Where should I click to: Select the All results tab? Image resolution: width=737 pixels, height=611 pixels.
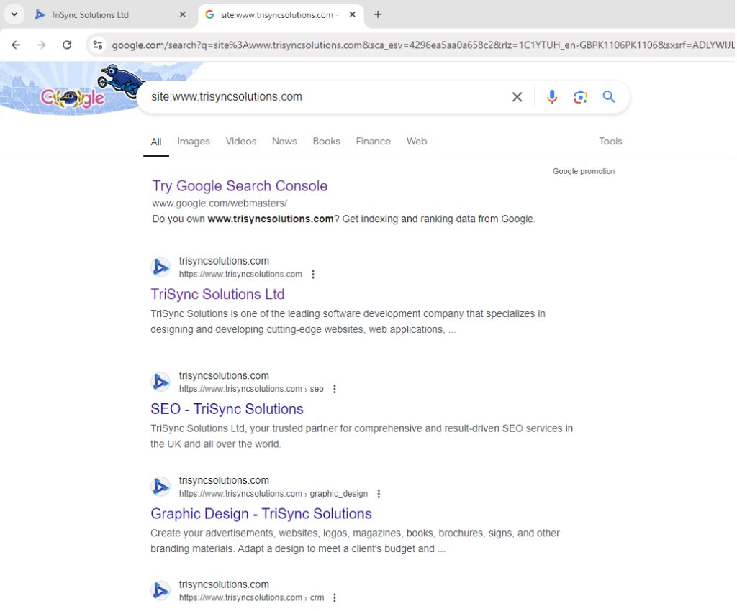pos(156,142)
